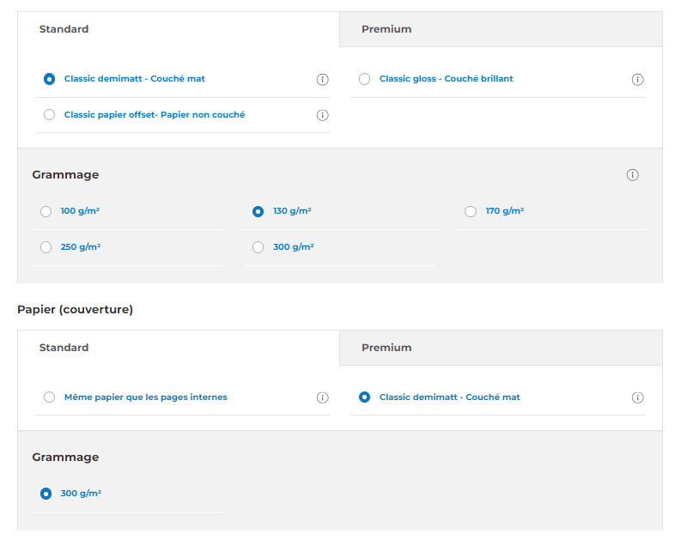Click the Classic demimatt - Couché mat cover label

point(449,397)
